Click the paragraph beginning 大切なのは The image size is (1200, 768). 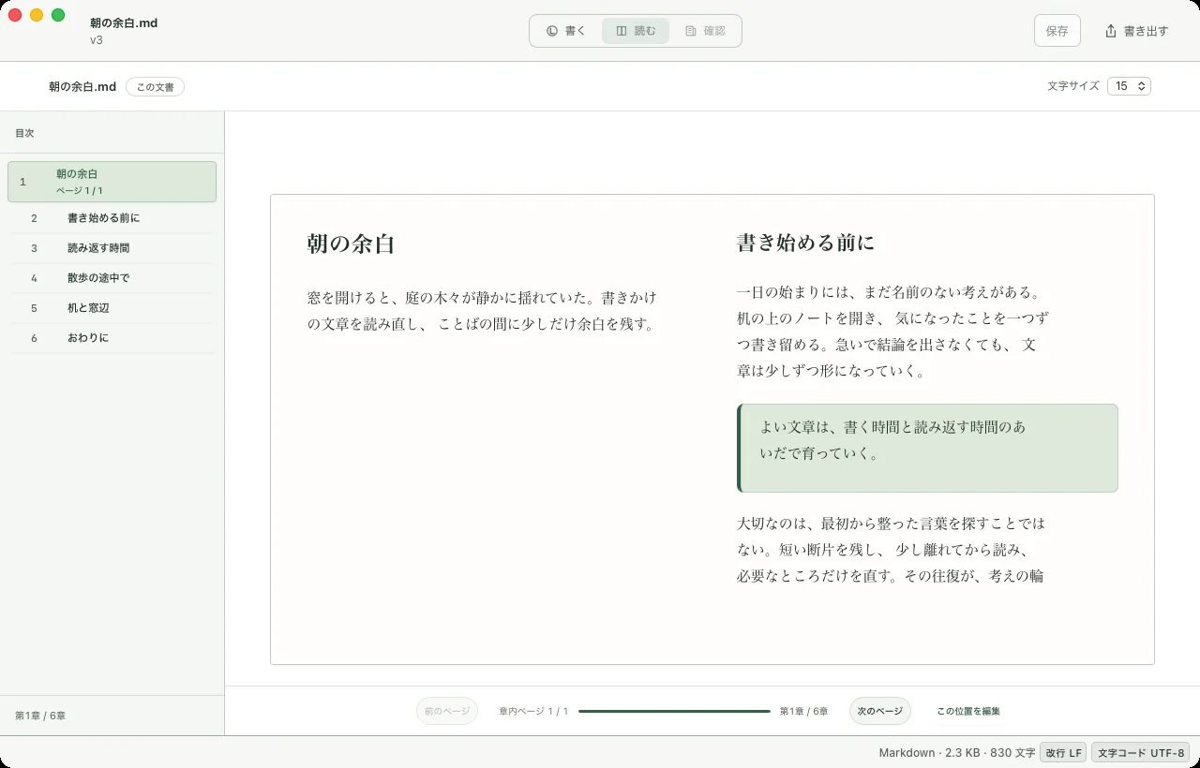coord(891,549)
